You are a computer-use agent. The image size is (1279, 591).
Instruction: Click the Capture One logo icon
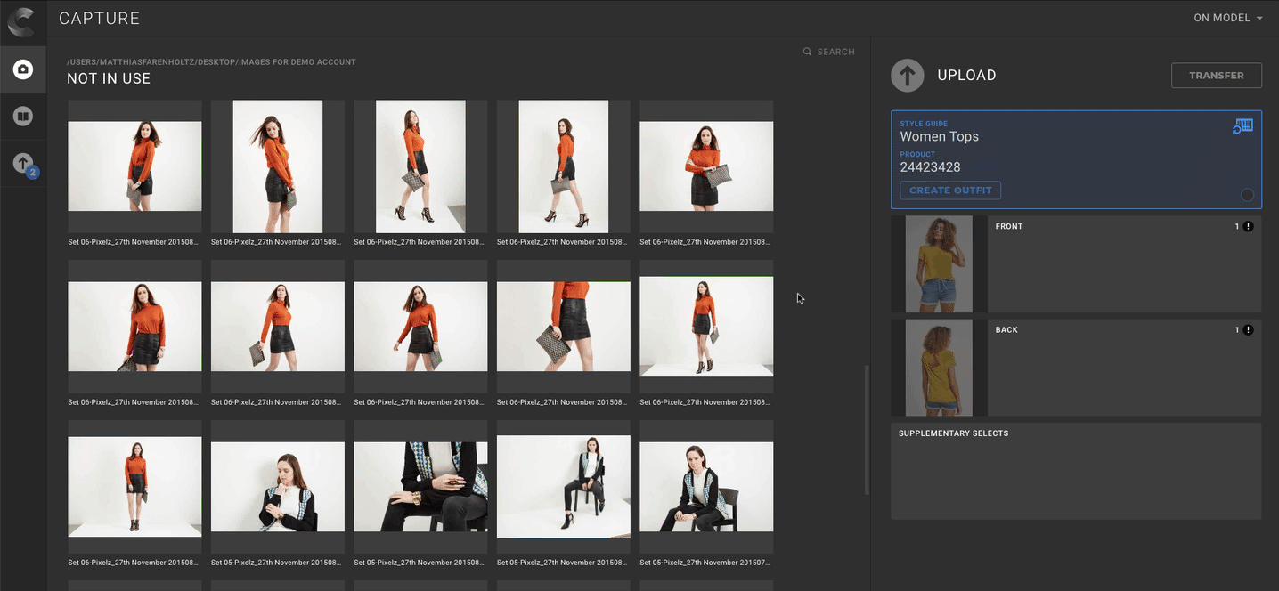click(x=21, y=20)
